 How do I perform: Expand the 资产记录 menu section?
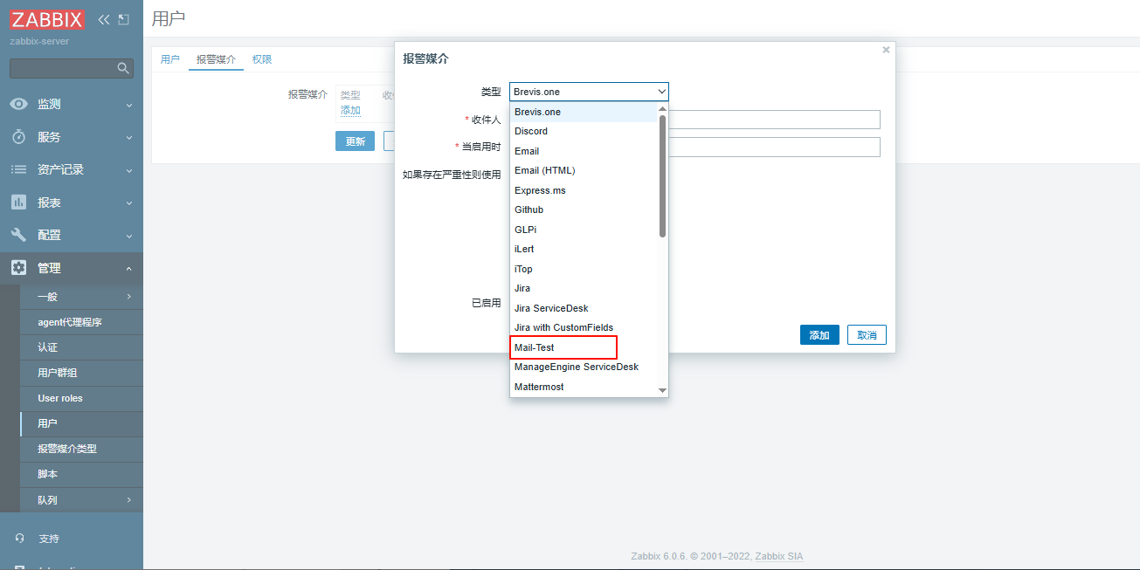(72, 169)
